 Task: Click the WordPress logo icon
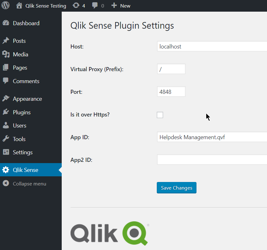[x=6, y=6]
